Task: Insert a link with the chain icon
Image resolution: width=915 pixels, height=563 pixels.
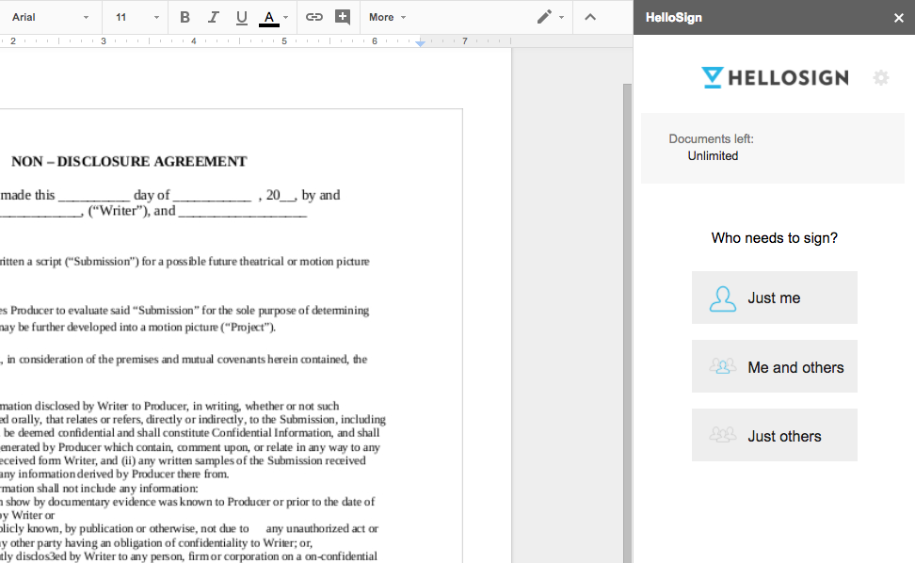Action: point(314,17)
